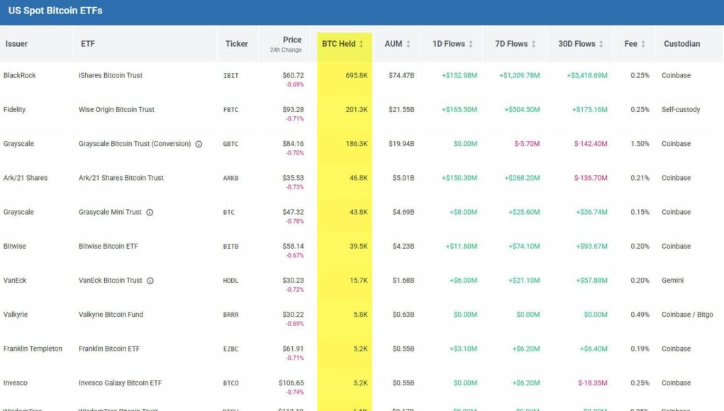The width and height of the screenshot is (724, 411).
Task: Sort by Fee arrow icon
Action: click(x=642, y=44)
